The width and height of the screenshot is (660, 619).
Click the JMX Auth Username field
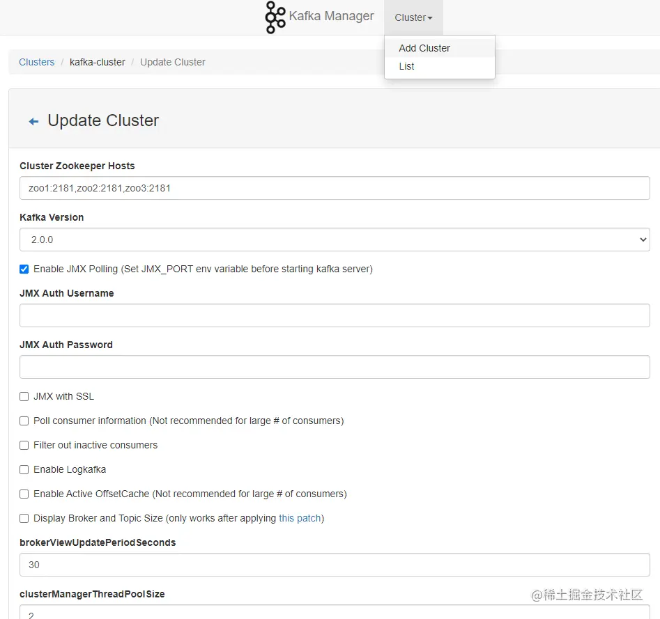[x=335, y=315]
